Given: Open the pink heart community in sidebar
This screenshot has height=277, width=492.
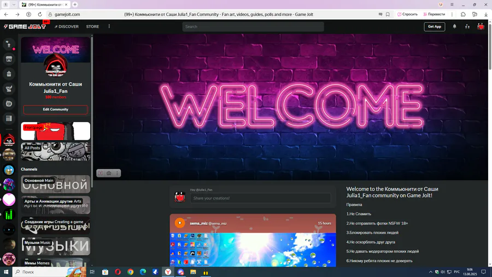Looking at the screenshot, I should (9, 200).
